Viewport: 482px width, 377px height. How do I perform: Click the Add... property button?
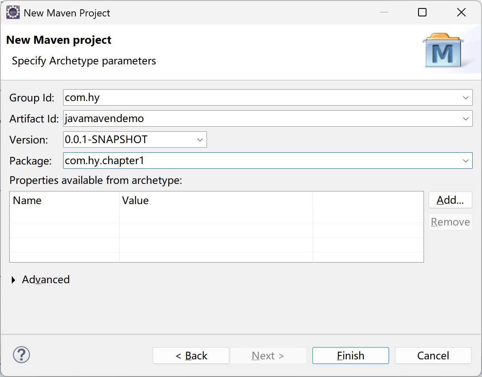click(450, 200)
